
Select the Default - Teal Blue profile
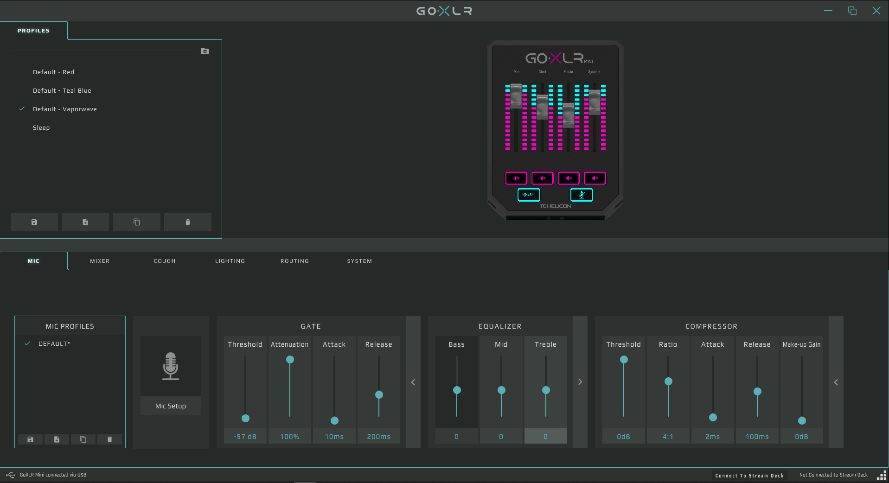pyautogui.click(x=62, y=91)
